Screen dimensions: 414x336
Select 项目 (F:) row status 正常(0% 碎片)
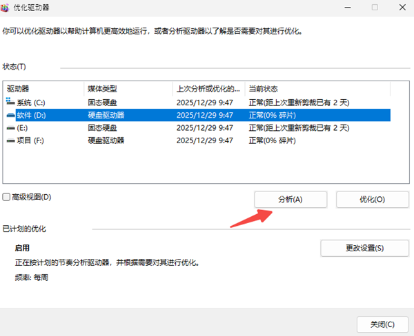click(273, 140)
